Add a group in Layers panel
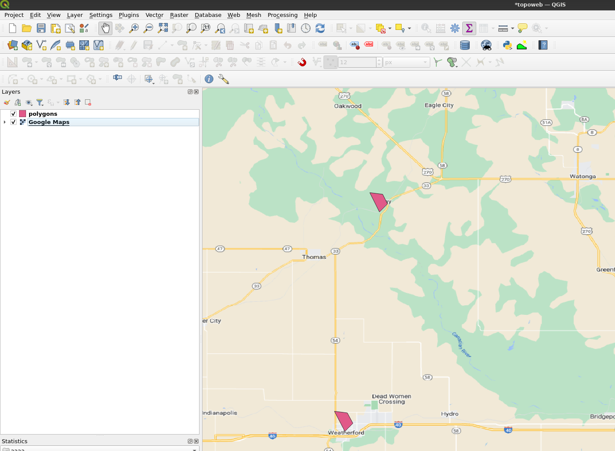The height and width of the screenshot is (451, 615). click(18, 102)
